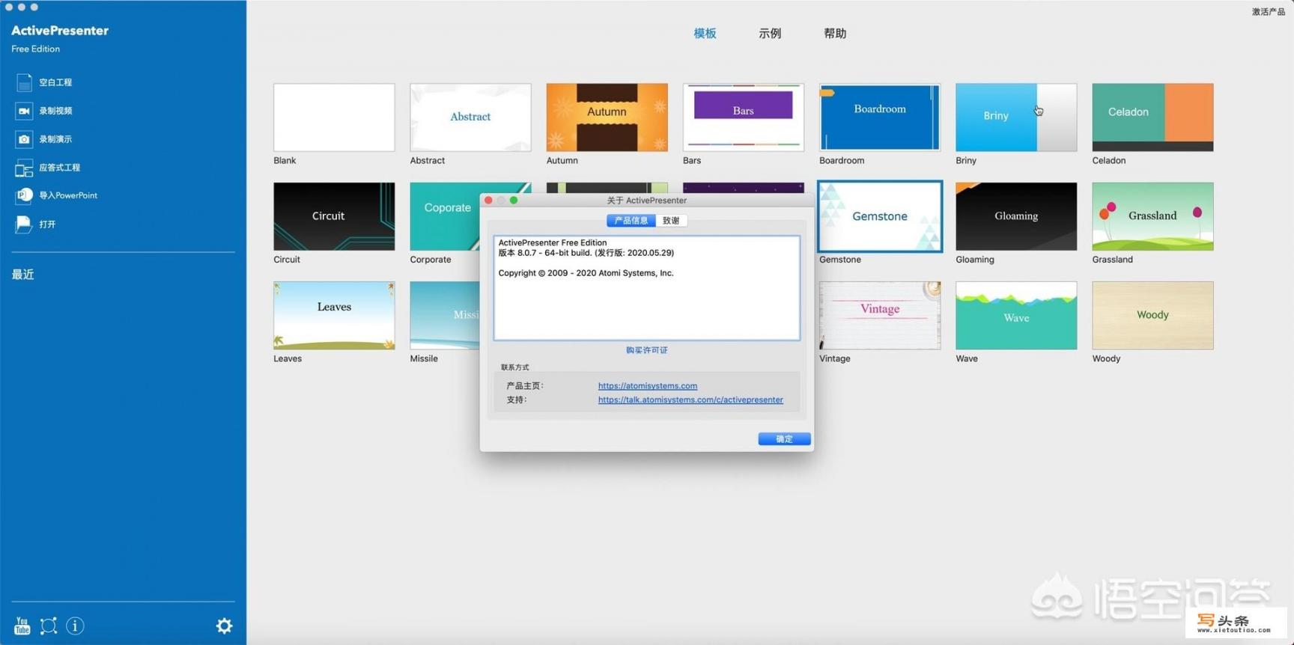
Task: Close the About ActivePresenter dialog
Action: click(x=488, y=200)
